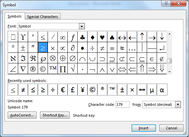189x137 pixels.
Task: Select the double down arrow symbol
Action: point(162,68)
